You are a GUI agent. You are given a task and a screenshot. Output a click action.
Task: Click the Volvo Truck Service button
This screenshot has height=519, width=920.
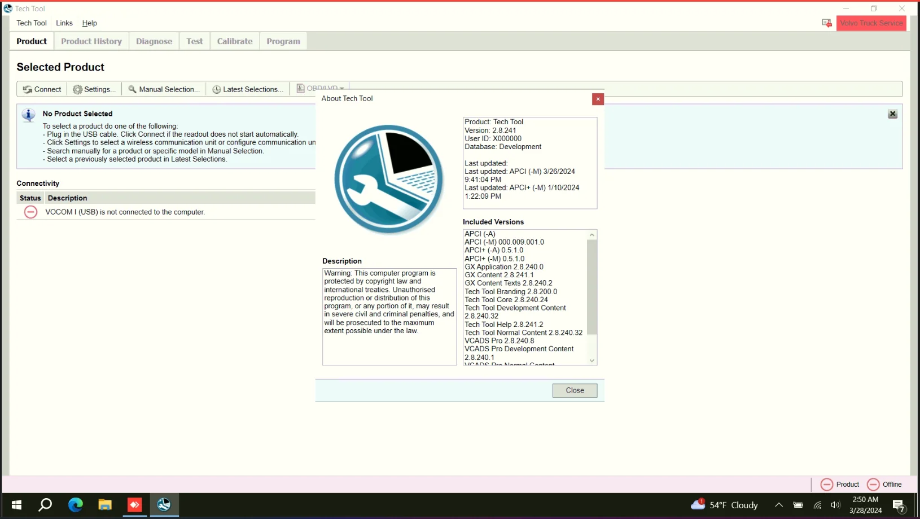pos(871,23)
